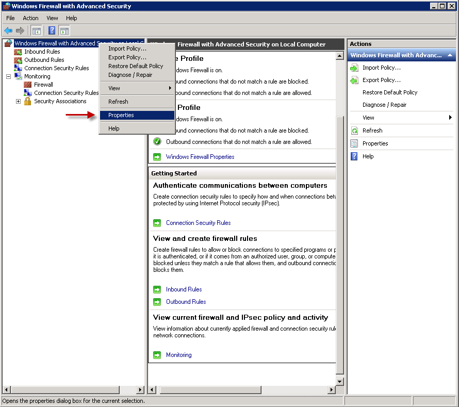Open the Connection Security Rules link in Getting Started
This screenshot has width=459, height=407.
point(199,223)
